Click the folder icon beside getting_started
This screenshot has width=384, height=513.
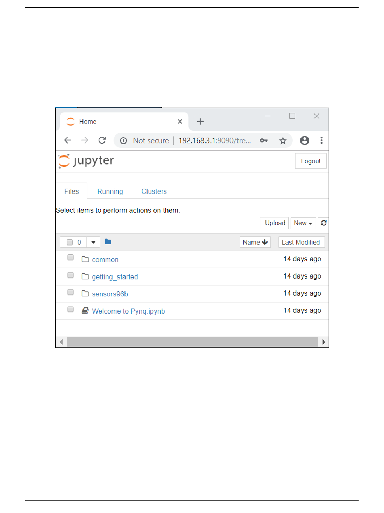[85, 277]
